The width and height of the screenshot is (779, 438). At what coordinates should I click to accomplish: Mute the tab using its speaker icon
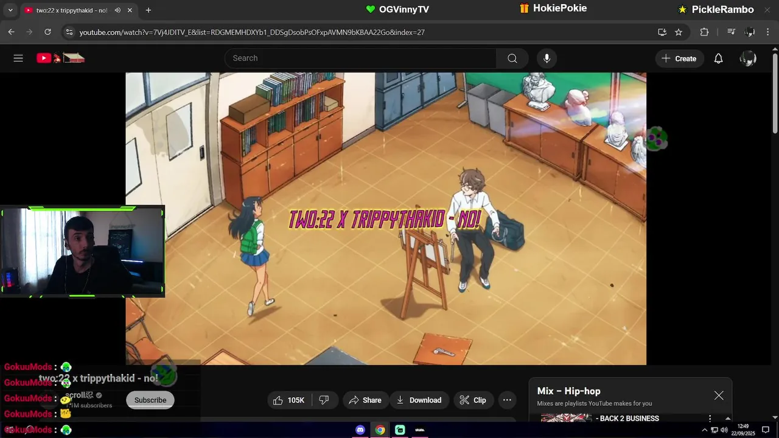117,10
